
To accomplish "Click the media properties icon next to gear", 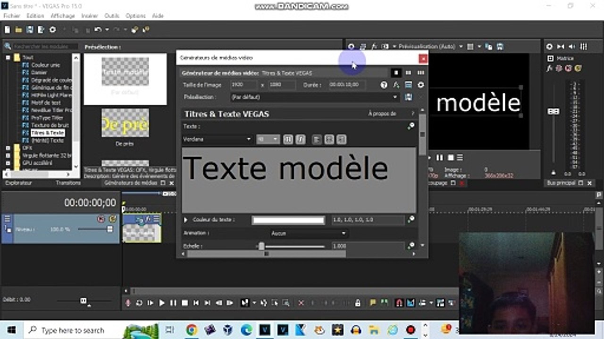I will coord(408,85).
